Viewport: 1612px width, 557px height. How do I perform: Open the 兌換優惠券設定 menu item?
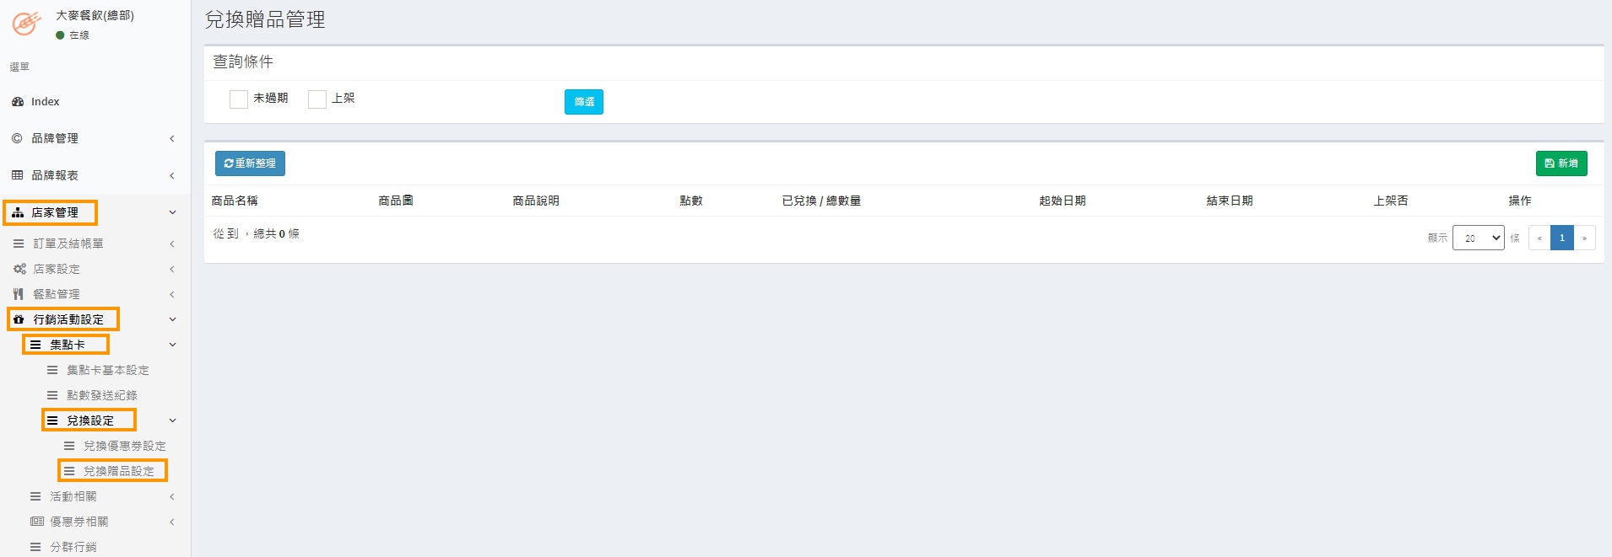click(124, 446)
